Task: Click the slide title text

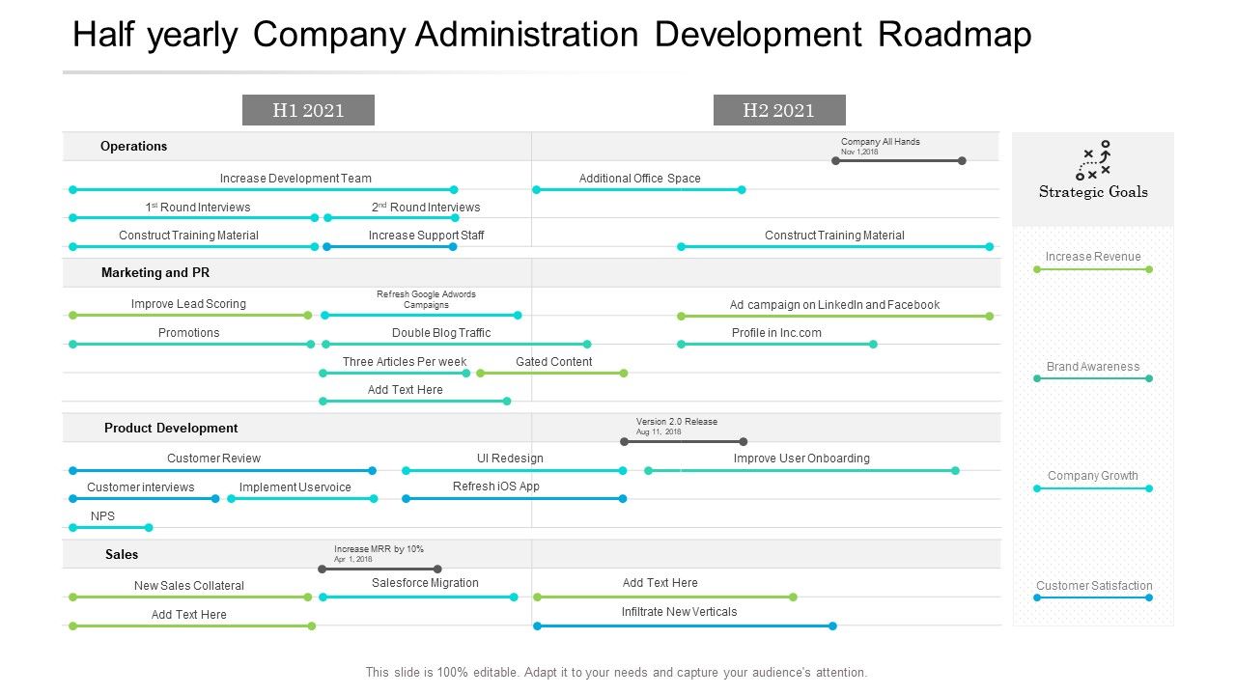Action: [x=552, y=35]
